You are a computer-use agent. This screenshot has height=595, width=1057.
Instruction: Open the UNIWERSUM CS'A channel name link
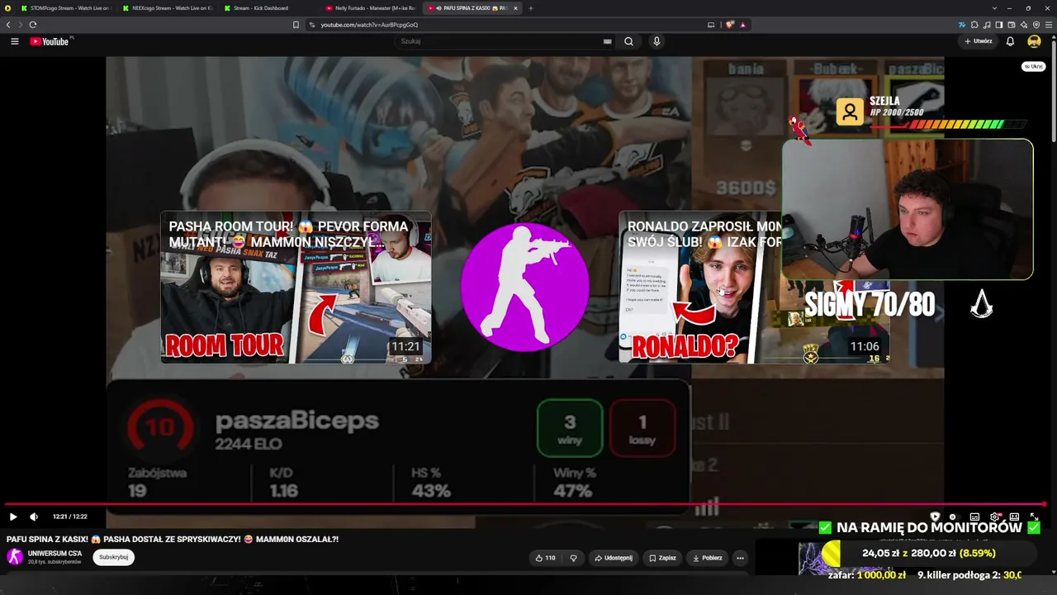[x=55, y=554]
